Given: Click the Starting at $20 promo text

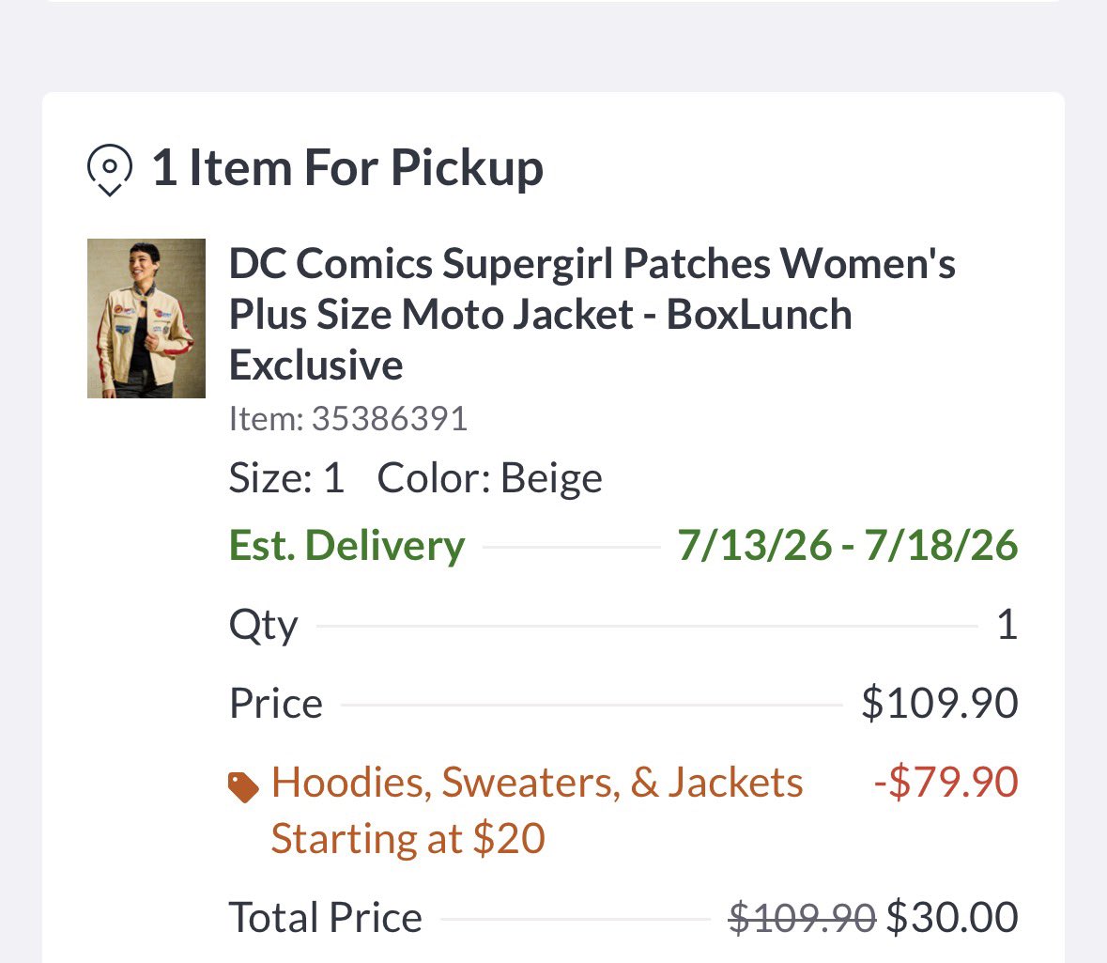Looking at the screenshot, I should 408,839.
